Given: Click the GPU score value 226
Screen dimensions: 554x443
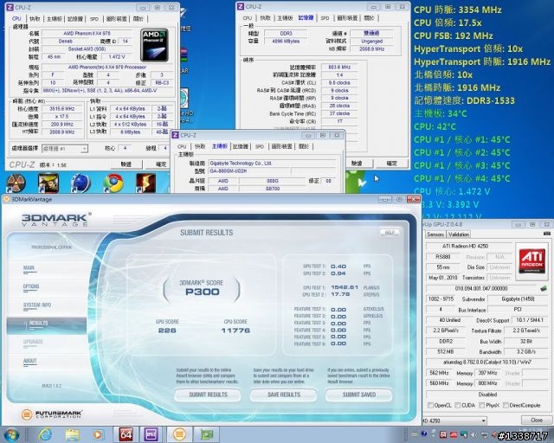Looking at the screenshot, I should 167,331.
